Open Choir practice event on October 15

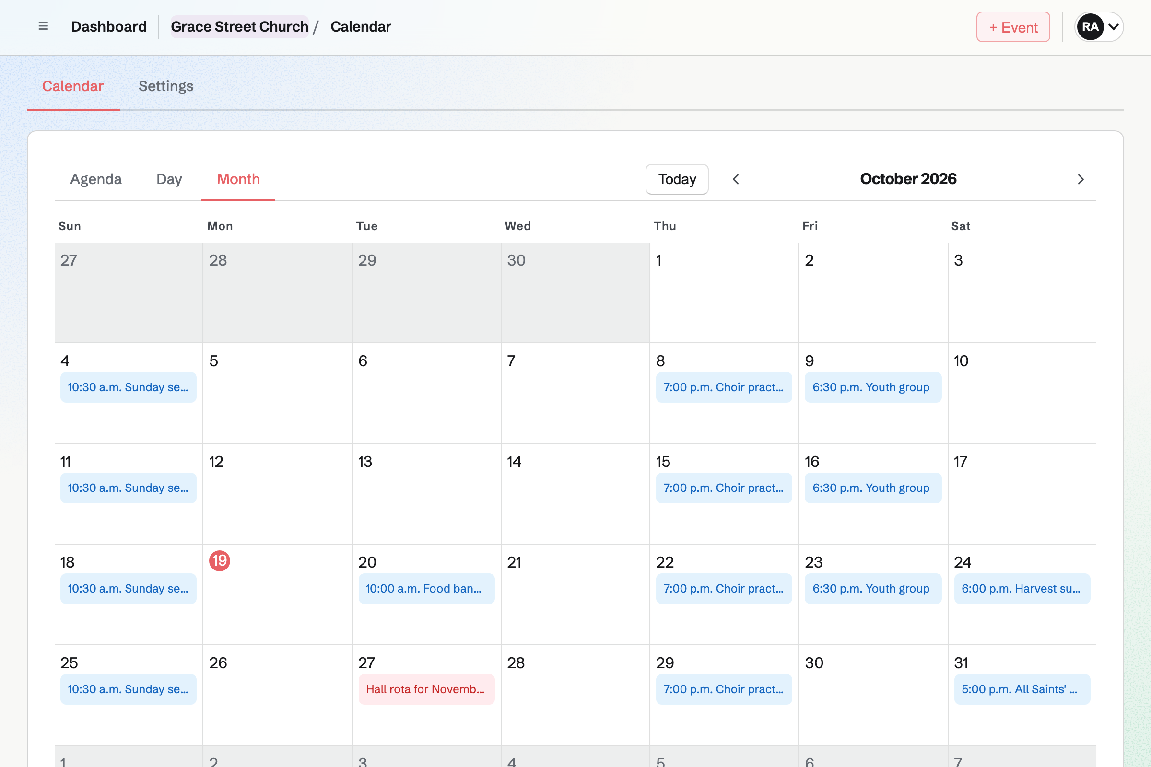pos(724,488)
